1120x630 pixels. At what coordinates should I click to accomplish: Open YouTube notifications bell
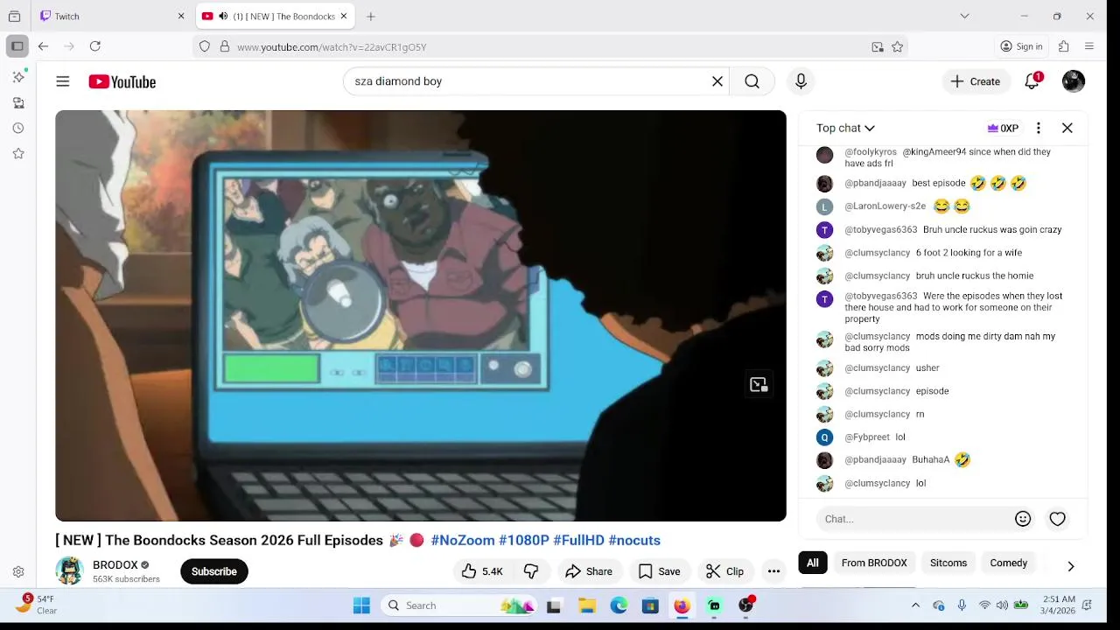(1032, 81)
